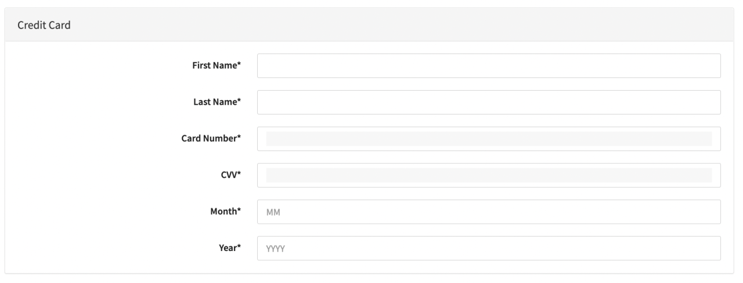Screen dimensions: 743x283
Task: Click the Year field showing YYYY
Action: pos(489,249)
